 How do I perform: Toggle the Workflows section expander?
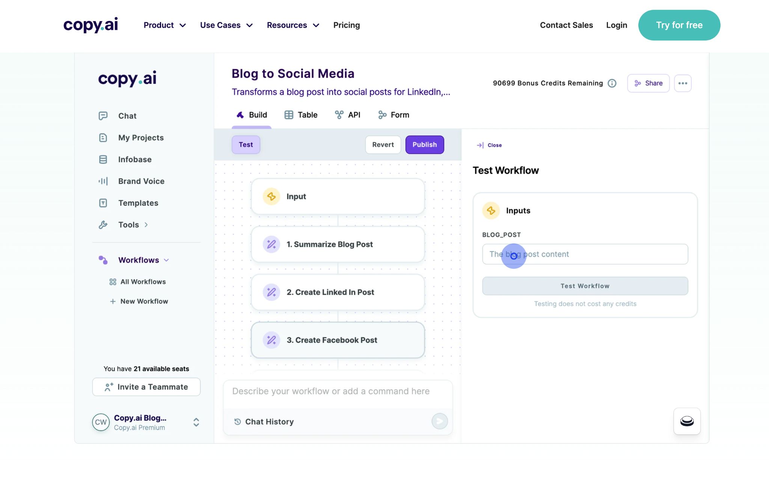[166, 260]
